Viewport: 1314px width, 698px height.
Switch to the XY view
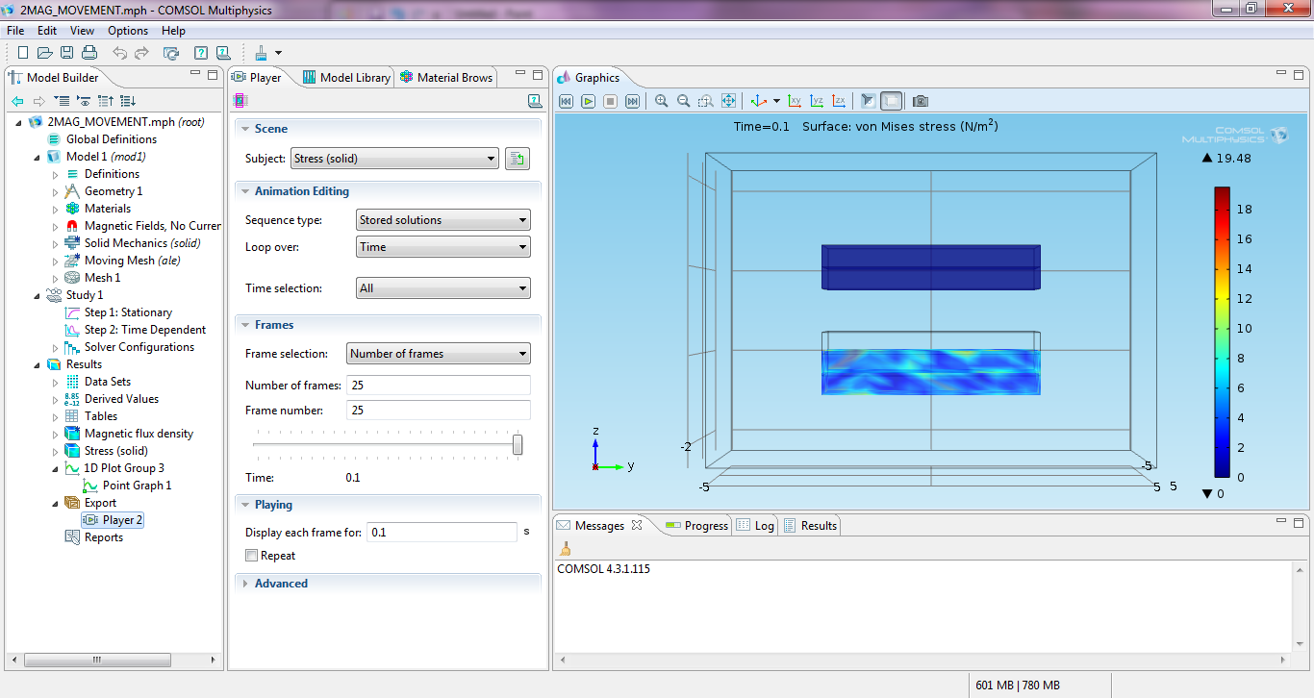795,101
